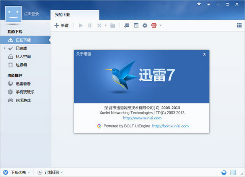Switch to the 我的下载 tab
The height and width of the screenshot is (177, 245).
click(x=75, y=15)
